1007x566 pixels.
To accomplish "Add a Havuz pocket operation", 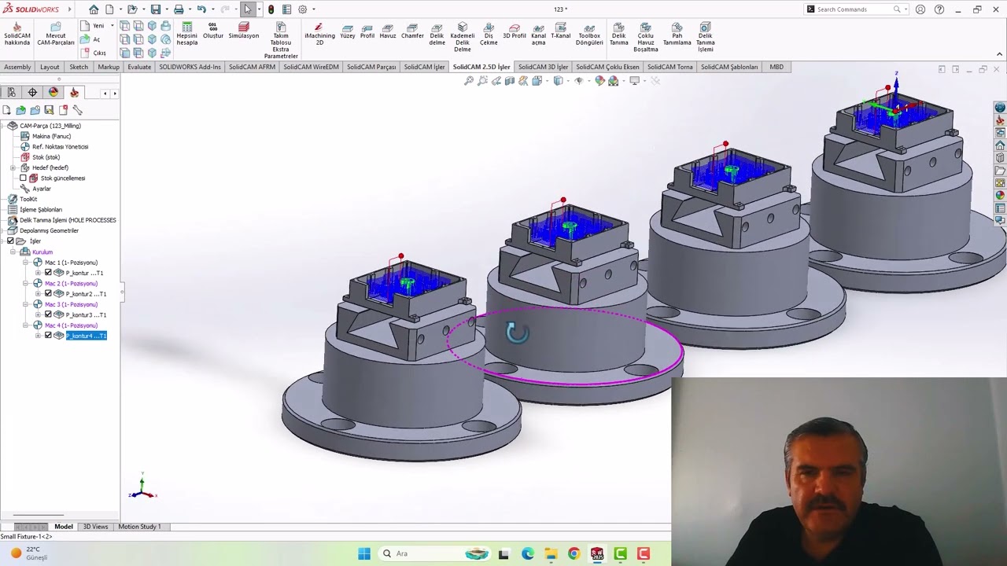I will tap(388, 31).
